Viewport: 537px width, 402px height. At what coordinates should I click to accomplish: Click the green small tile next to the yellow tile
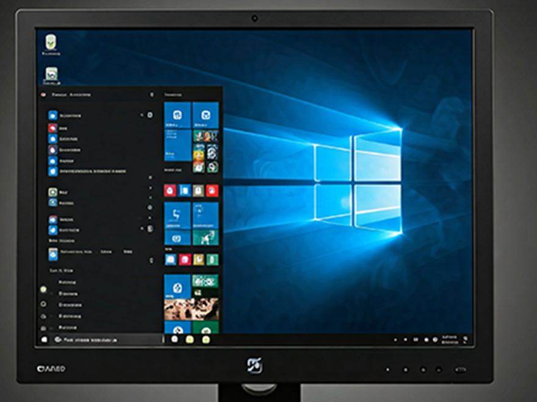(x=212, y=259)
